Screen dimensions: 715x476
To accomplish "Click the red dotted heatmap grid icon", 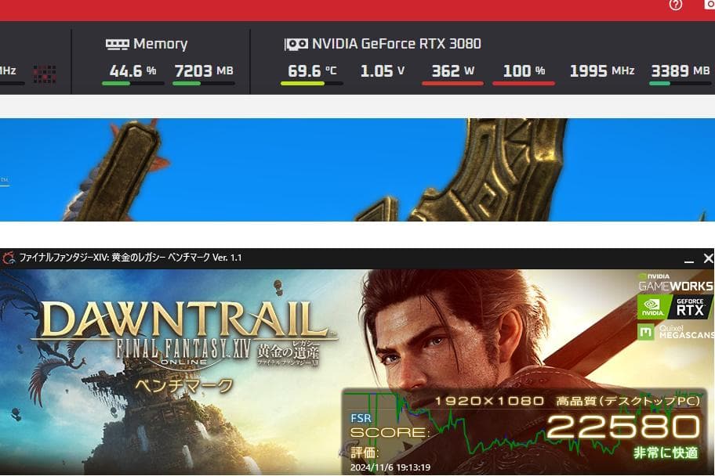I will pos(45,74).
